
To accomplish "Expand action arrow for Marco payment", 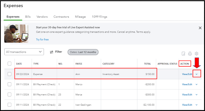I will pos(196,84).
